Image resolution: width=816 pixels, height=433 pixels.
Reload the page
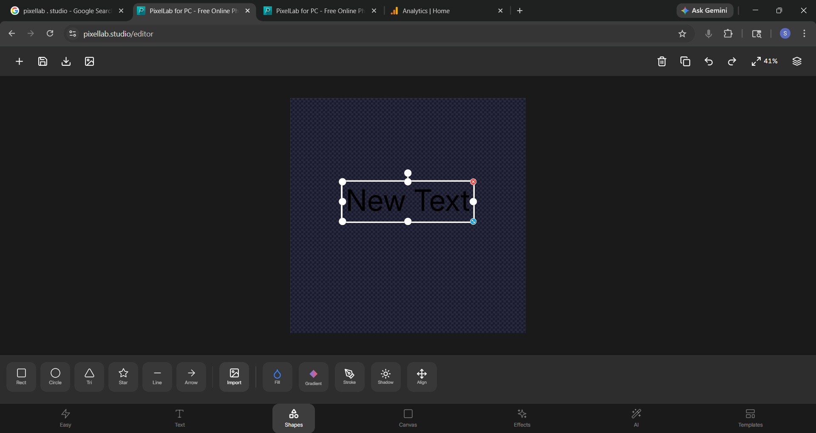point(50,34)
